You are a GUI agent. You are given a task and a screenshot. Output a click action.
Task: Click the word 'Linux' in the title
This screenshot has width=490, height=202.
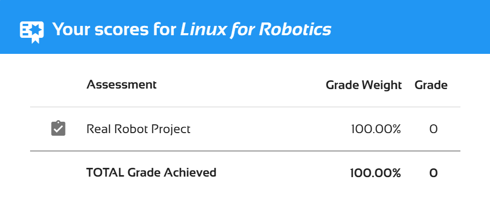[203, 30]
